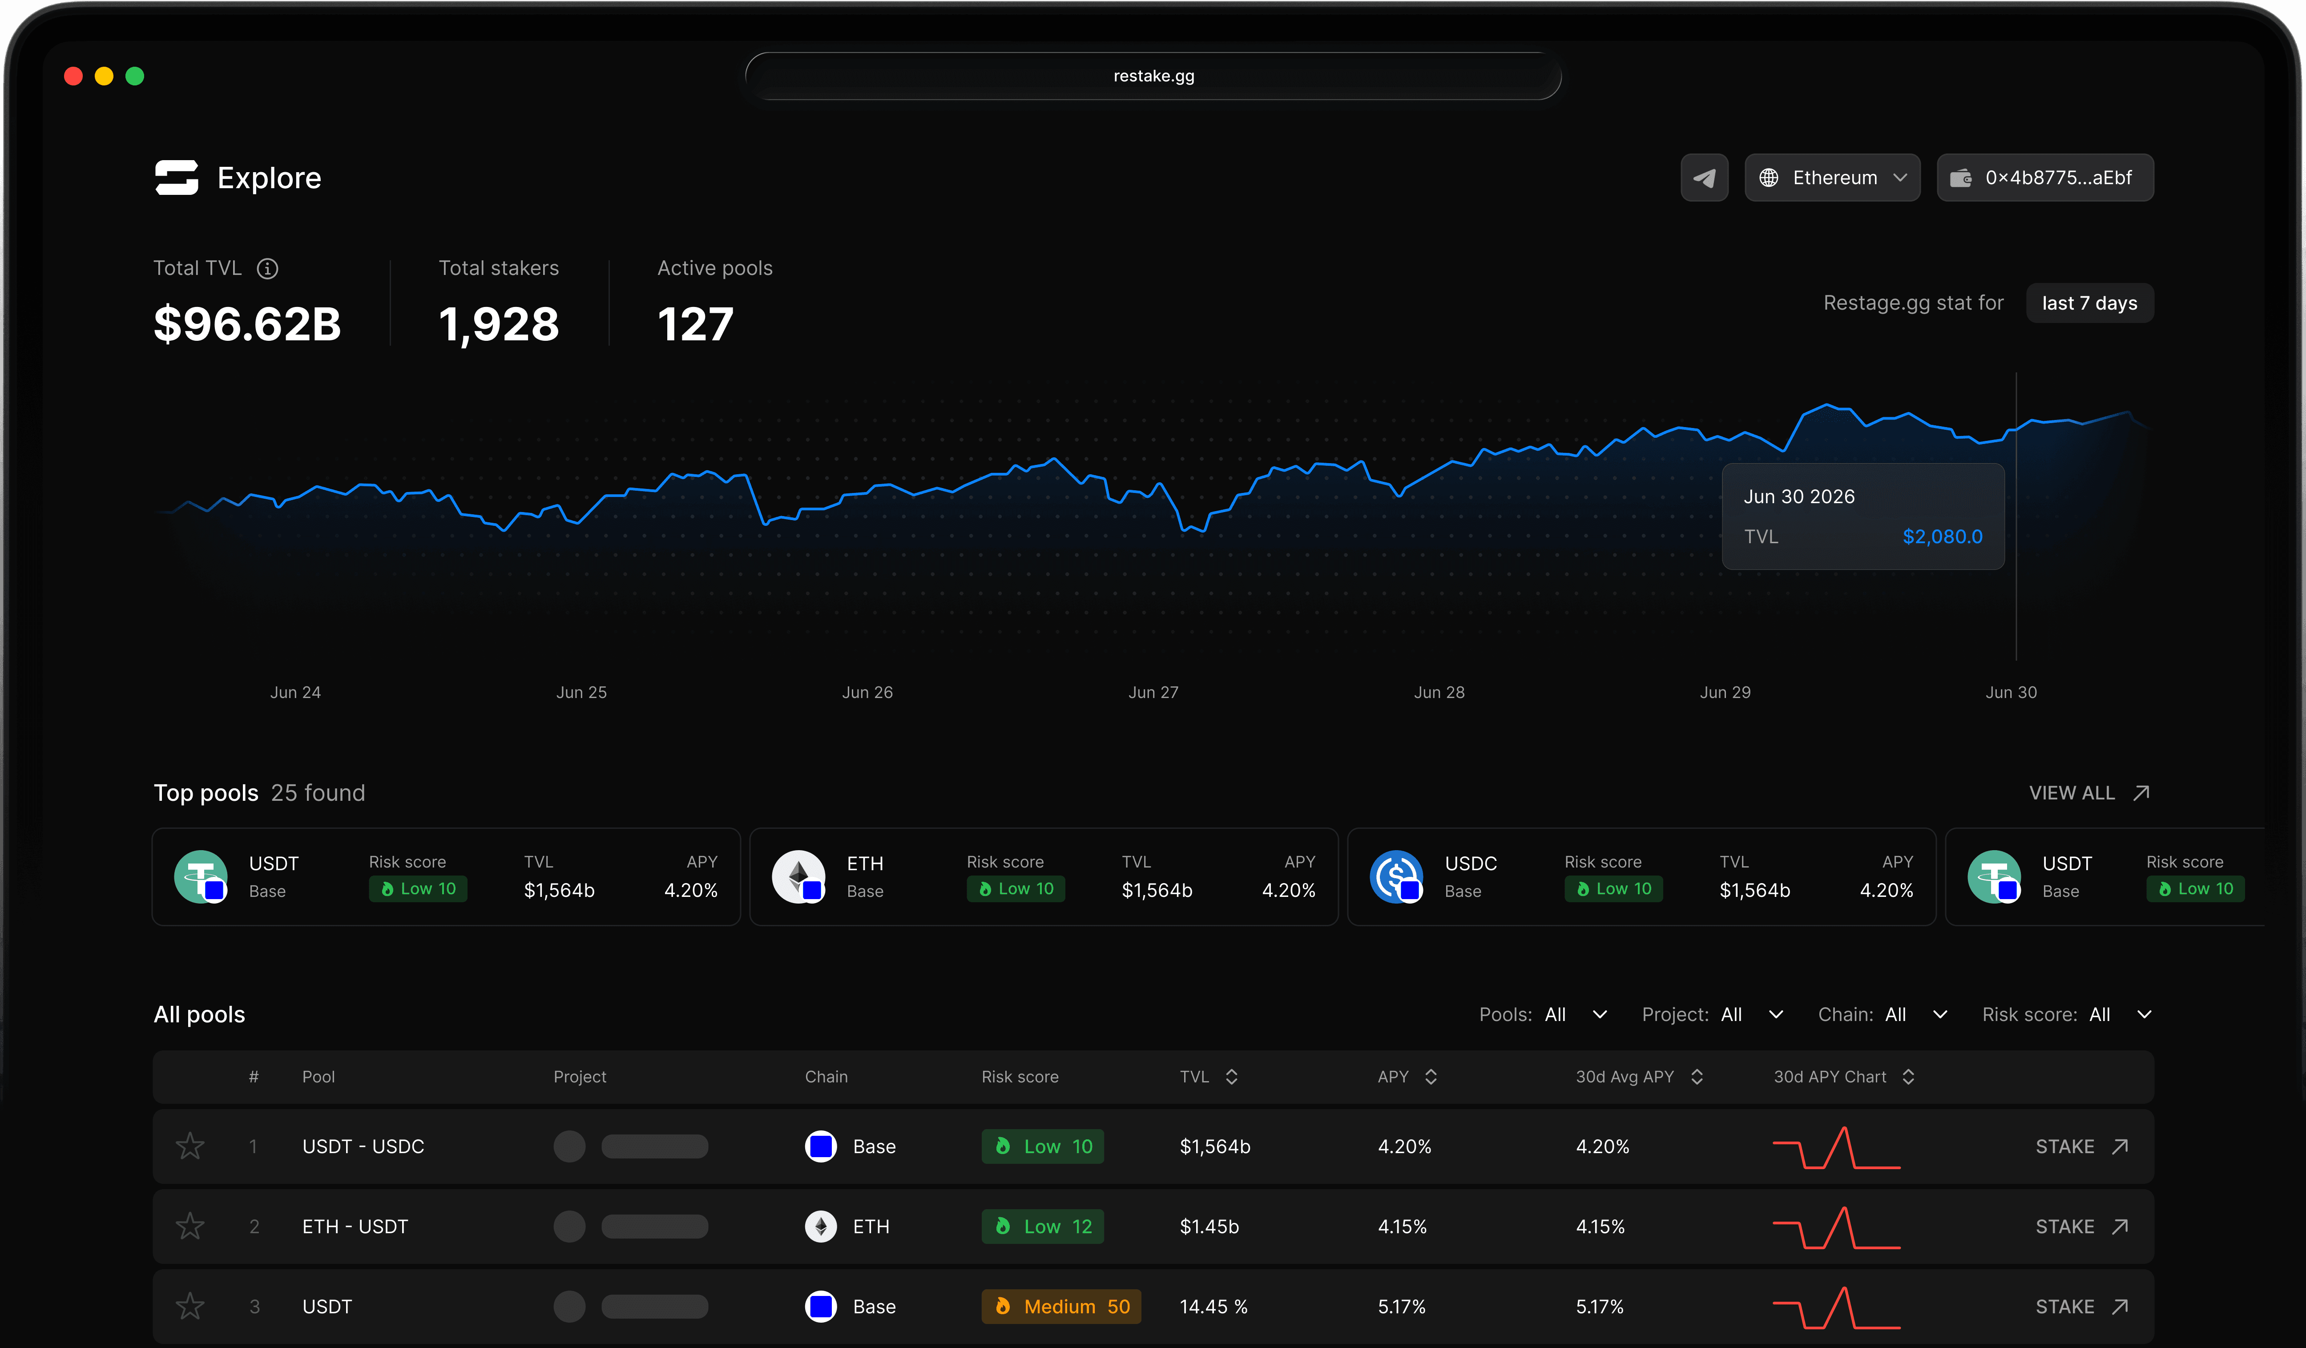Click the wallet icon in address button

pyautogui.click(x=1960, y=178)
